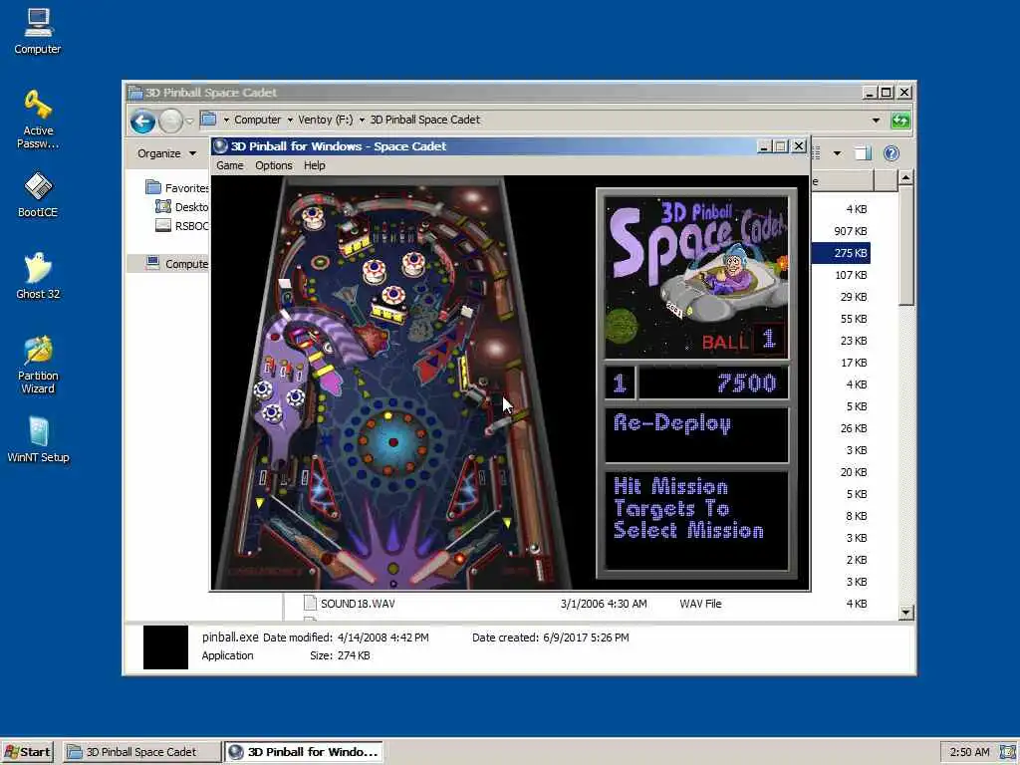The height and width of the screenshot is (765, 1020).
Task: Expand the Computer breadcrumb arrow
Action: pos(226,120)
